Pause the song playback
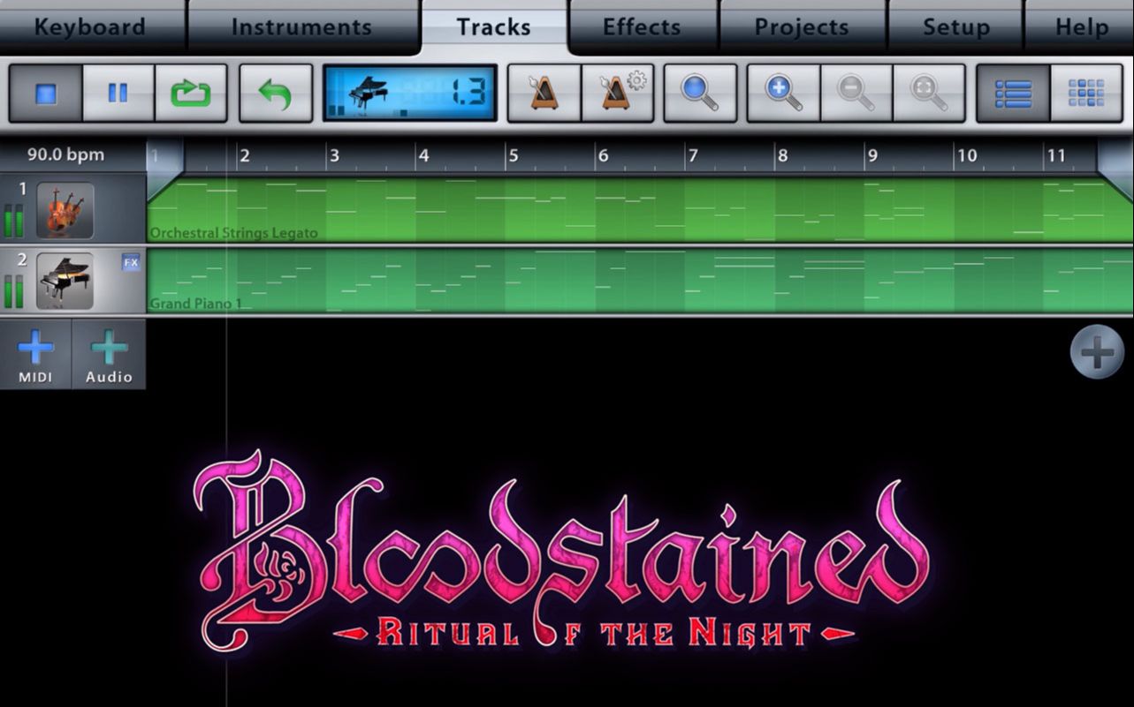 118,93
